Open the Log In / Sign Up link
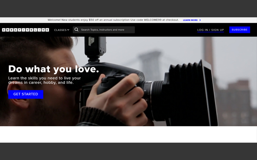The height and width of the screenshot is (160, 257). click(x=211, y=30)
